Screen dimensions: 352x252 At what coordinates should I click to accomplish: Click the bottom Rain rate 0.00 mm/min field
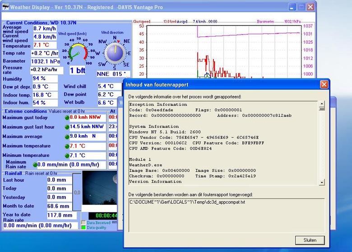[41, 225]
